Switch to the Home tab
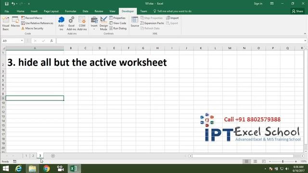The image size is (308, 173). (x=20, y=11)
